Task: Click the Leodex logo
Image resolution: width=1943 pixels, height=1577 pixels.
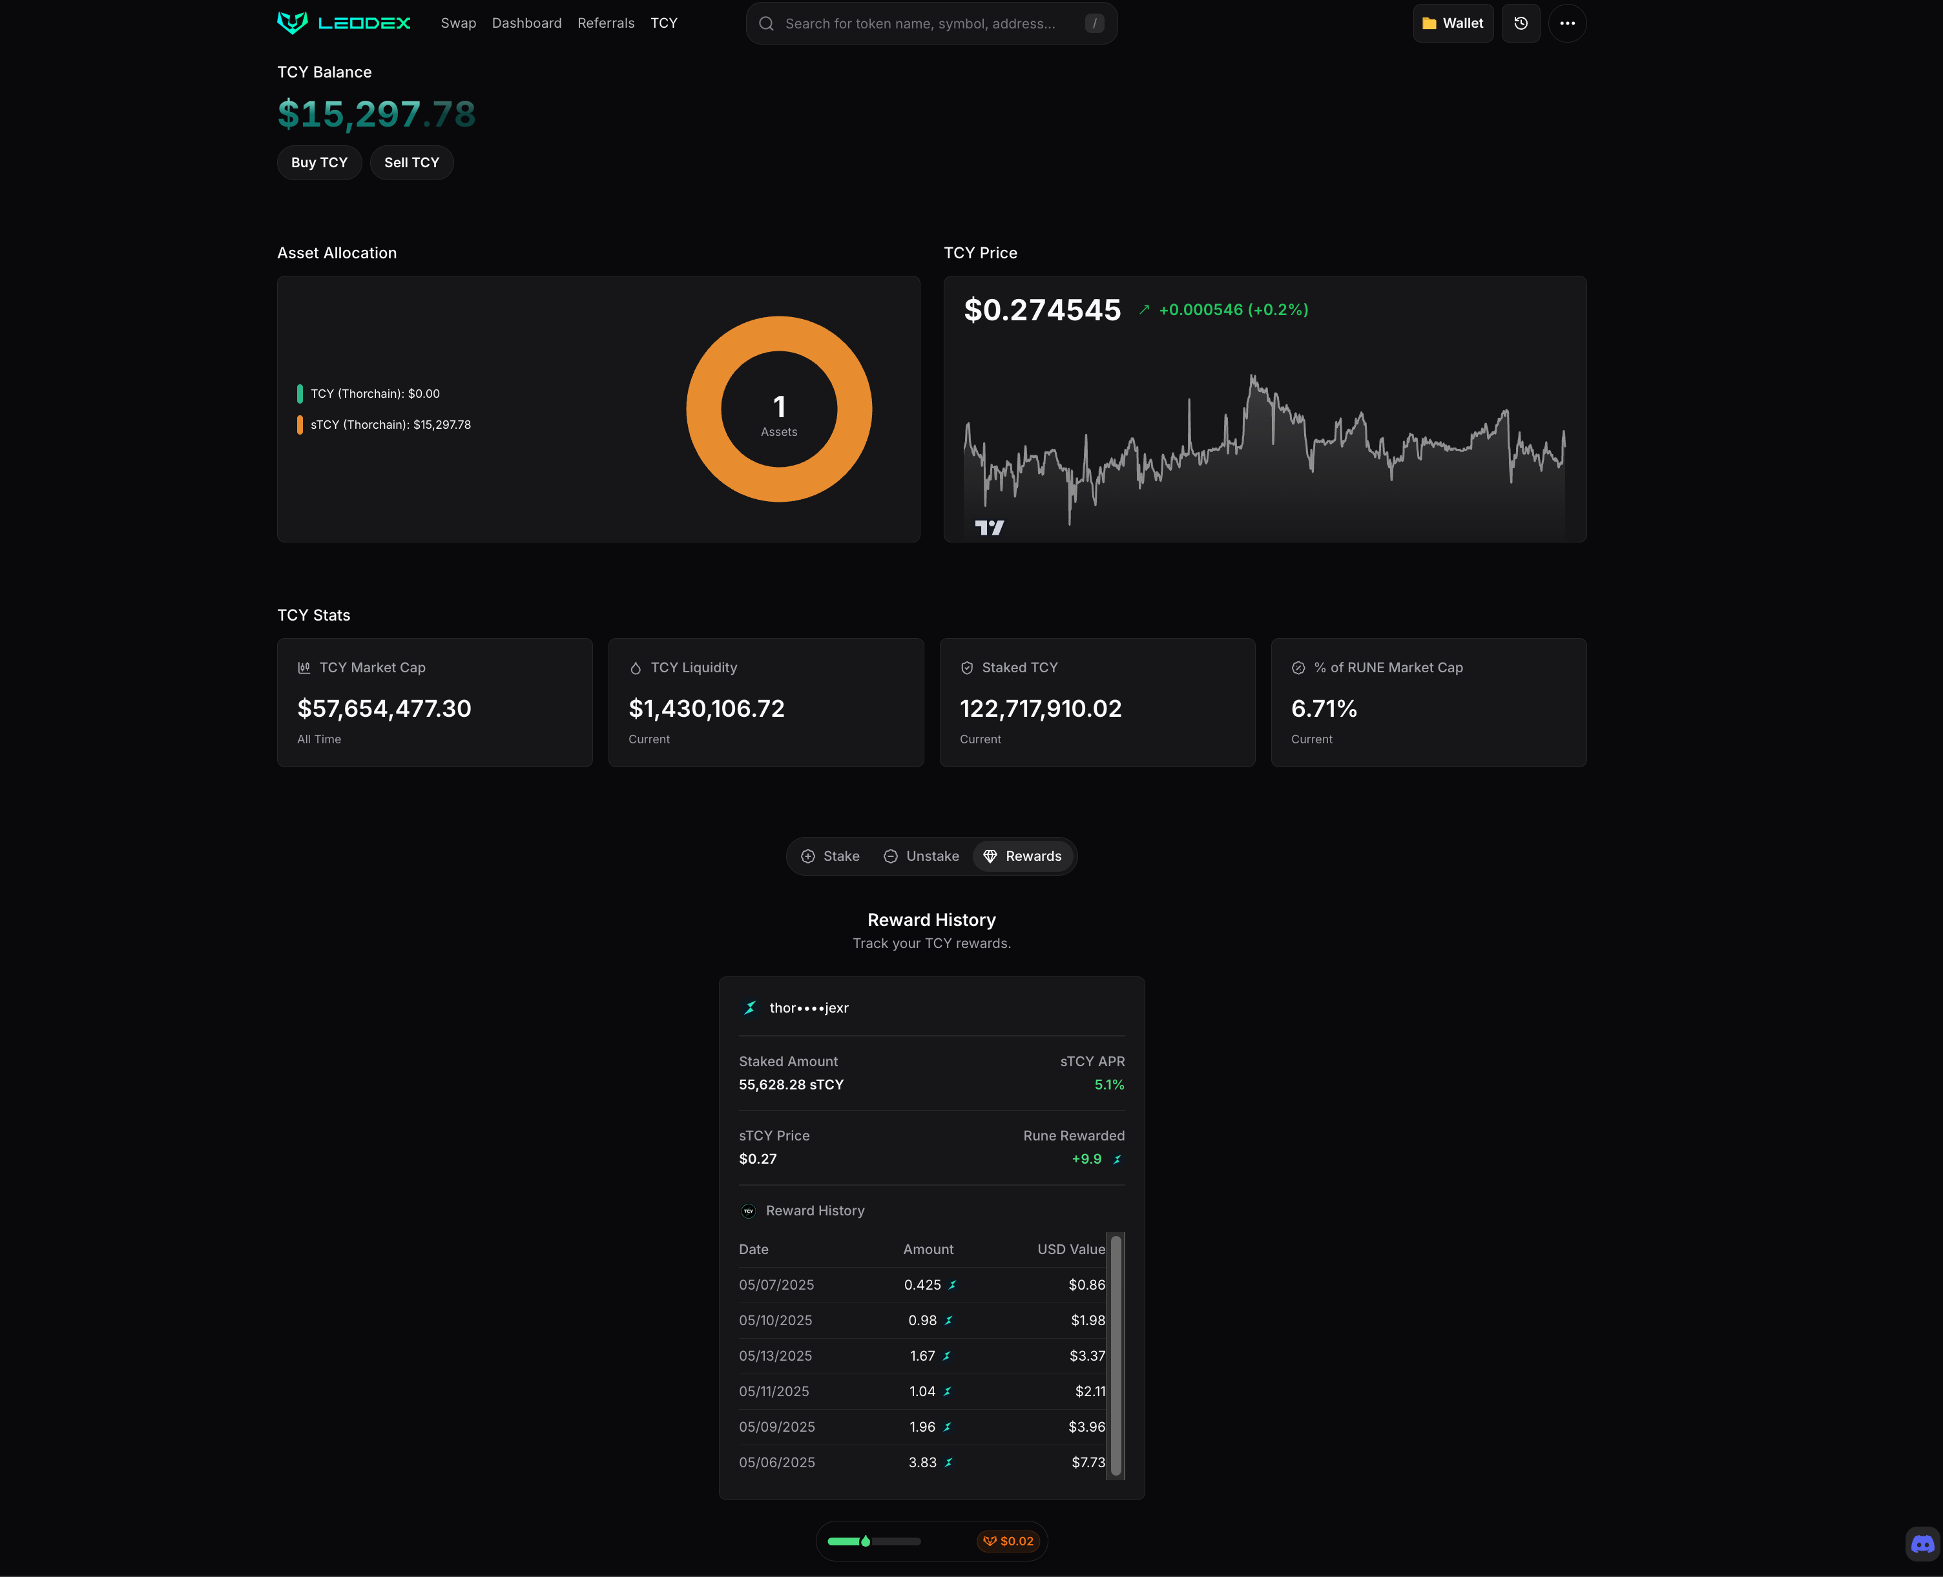Action: click(344, 23)
